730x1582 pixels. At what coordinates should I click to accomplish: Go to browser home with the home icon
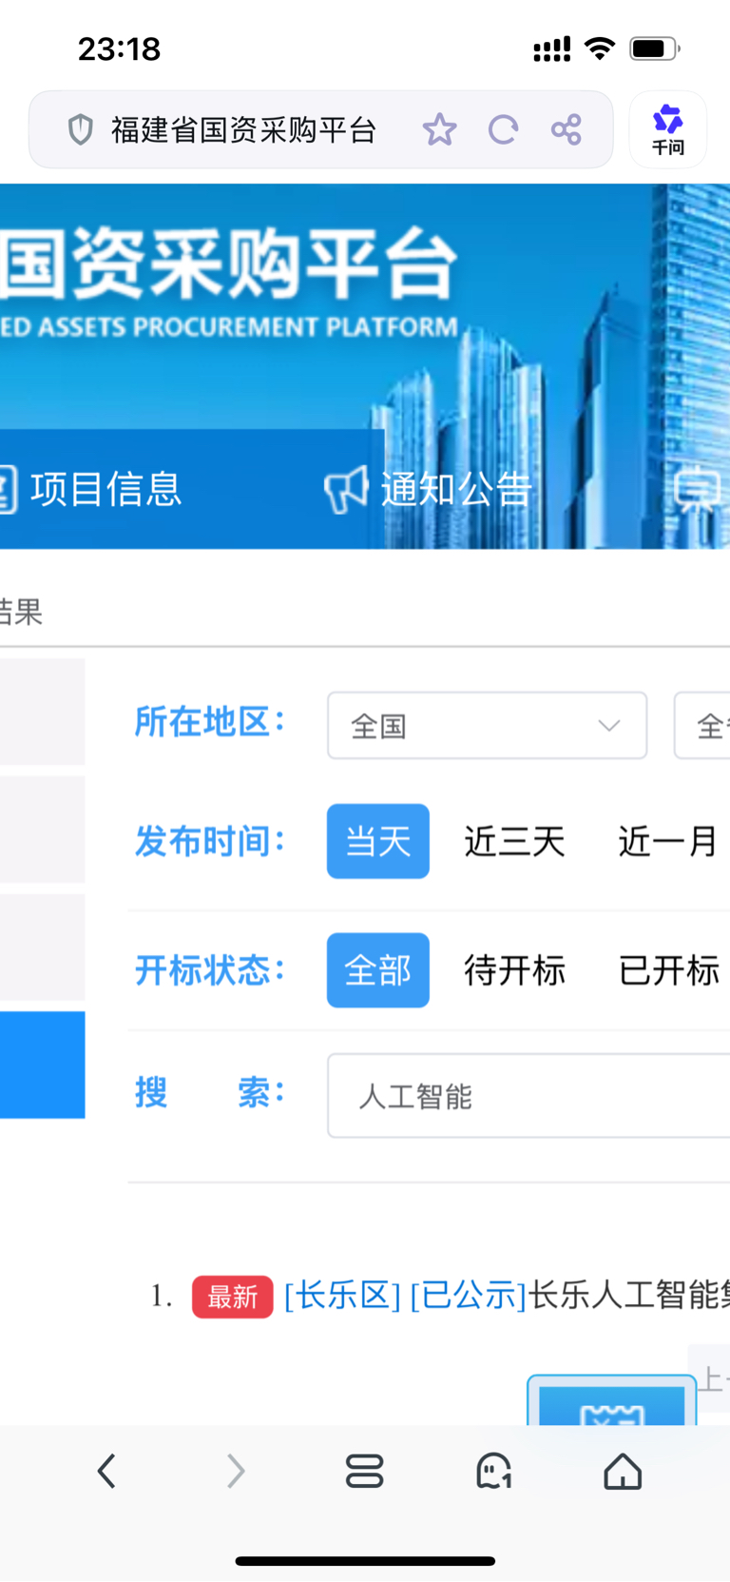[x=624, y=1471]
